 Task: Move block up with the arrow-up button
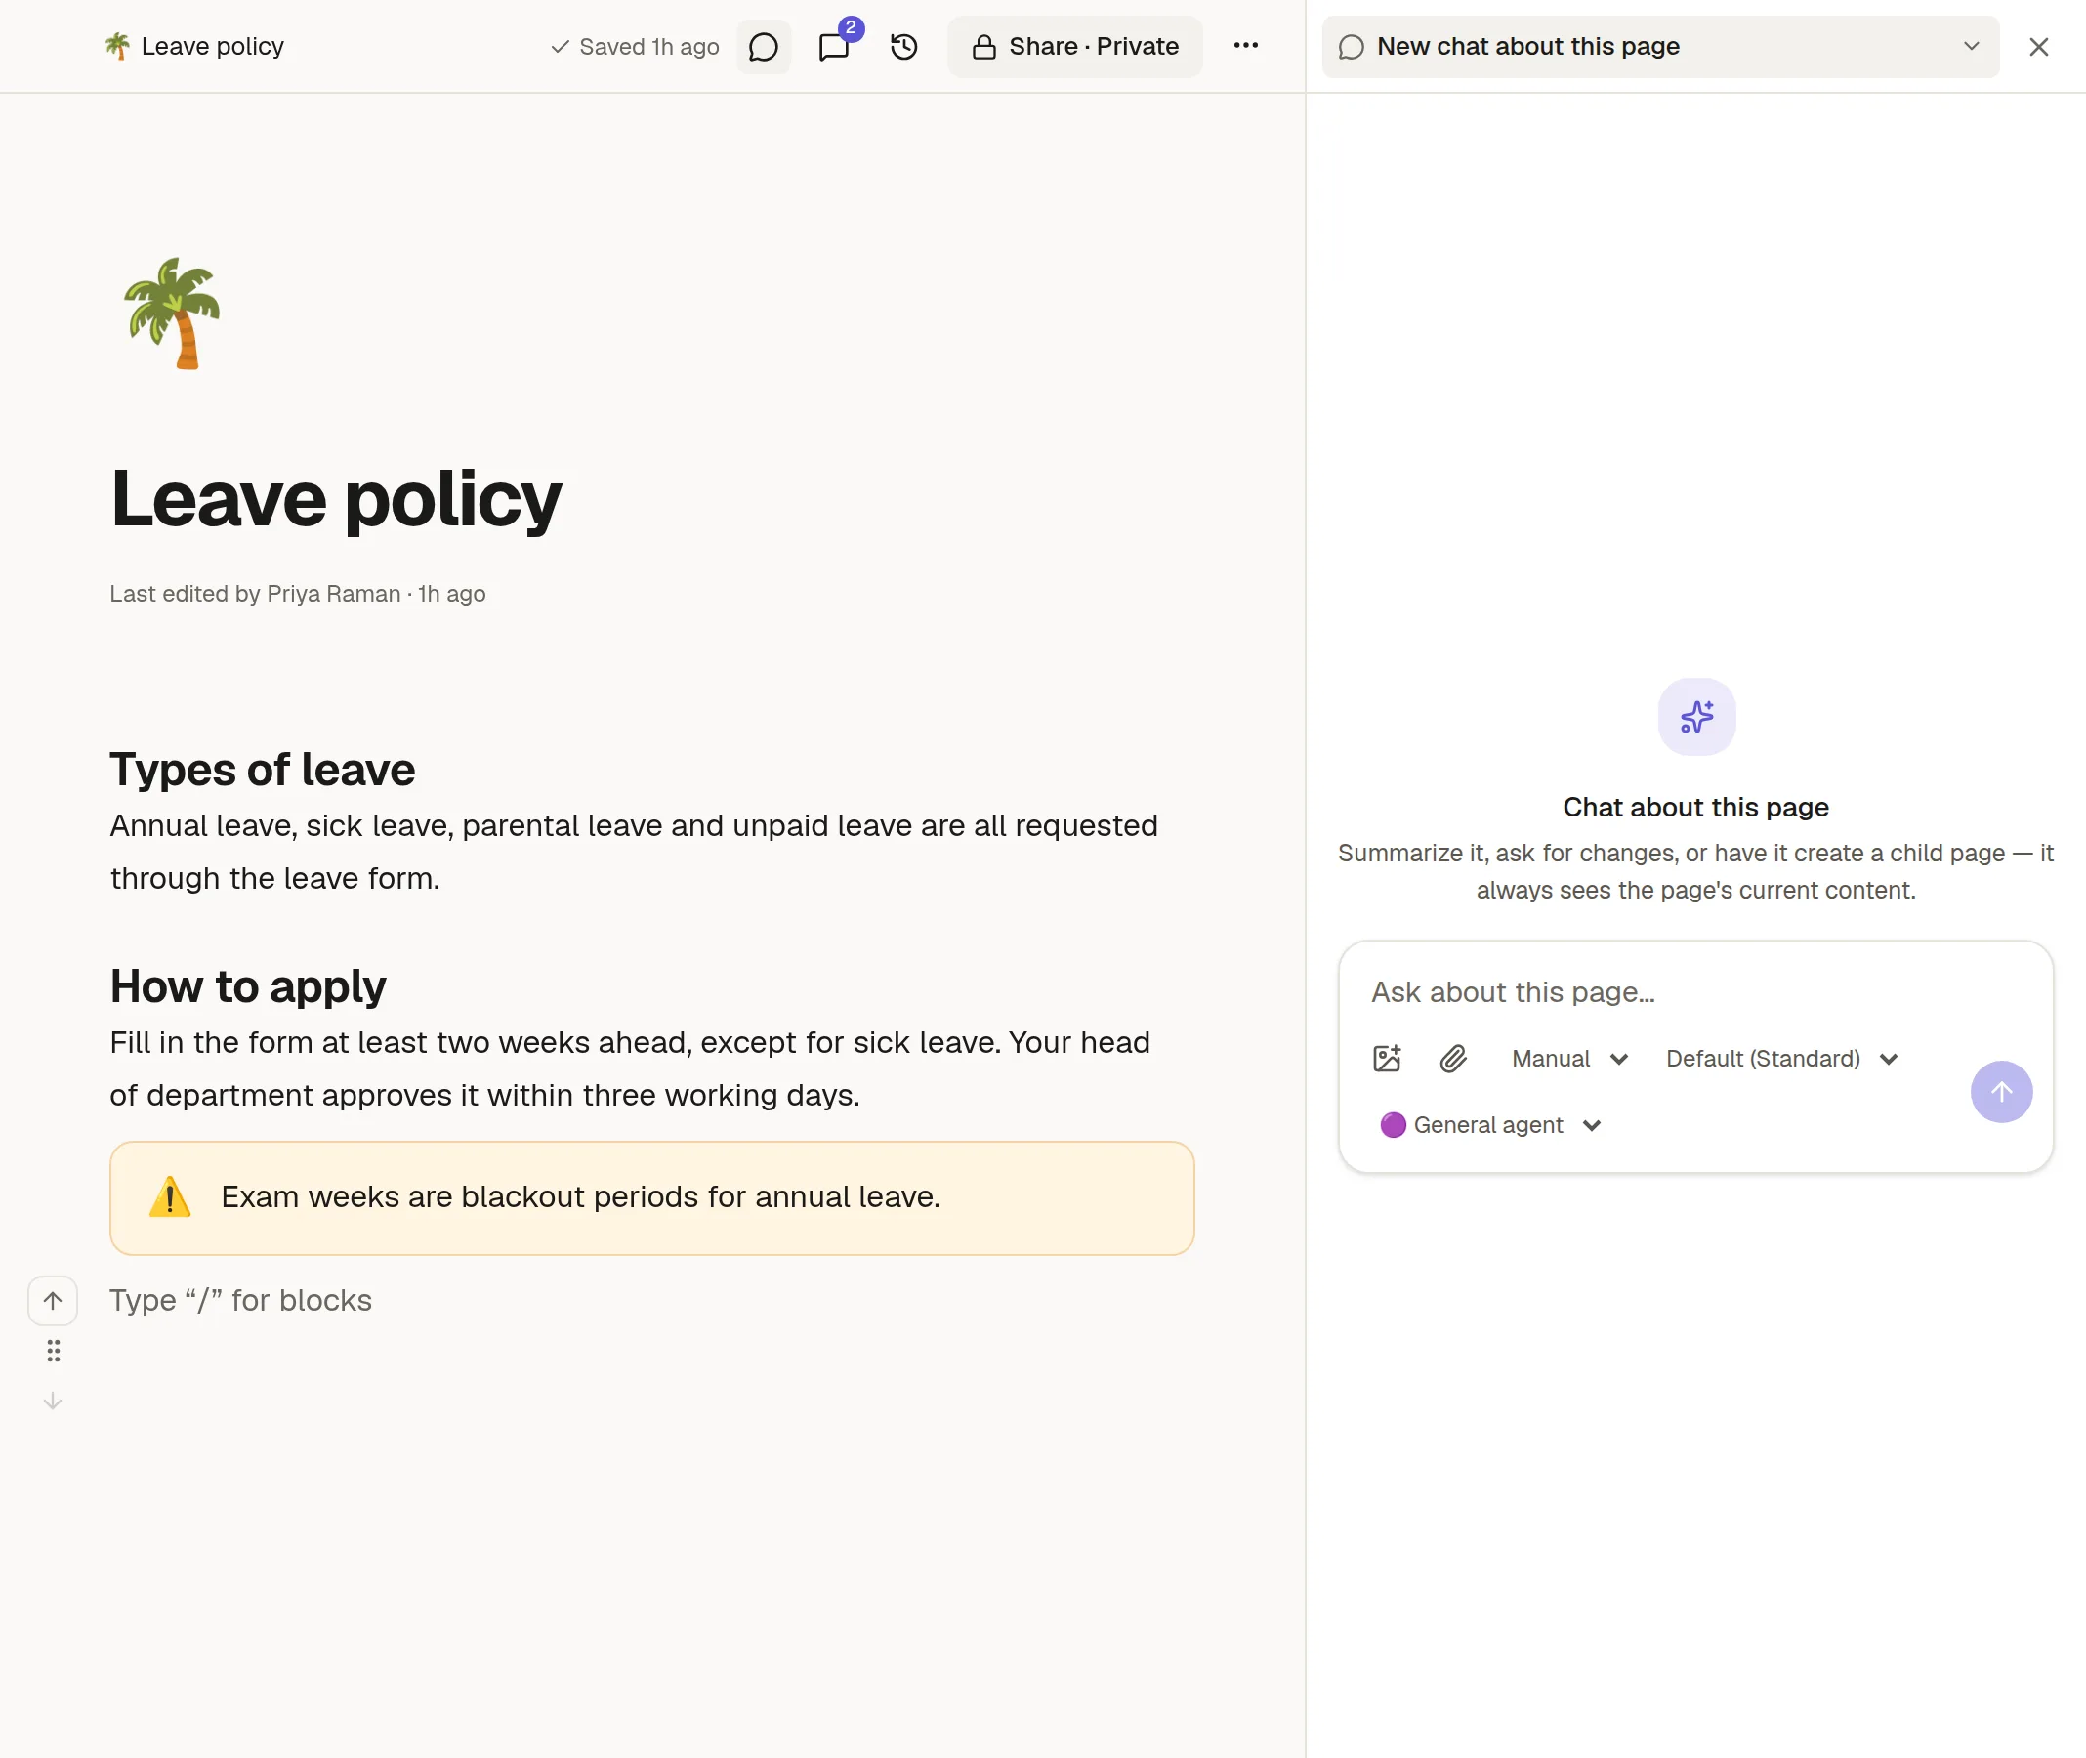(53, 1301)
